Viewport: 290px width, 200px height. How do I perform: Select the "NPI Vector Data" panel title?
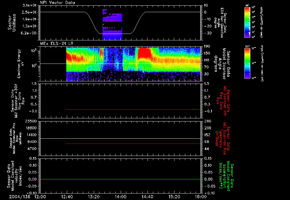point(57,3)
